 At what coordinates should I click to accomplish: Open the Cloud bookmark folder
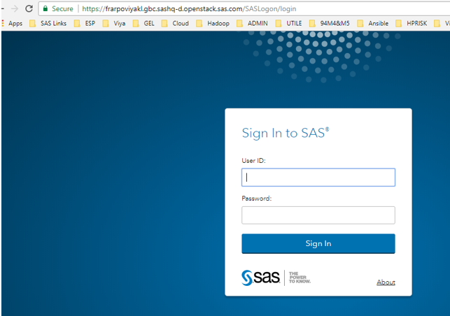tap(175, 23)
